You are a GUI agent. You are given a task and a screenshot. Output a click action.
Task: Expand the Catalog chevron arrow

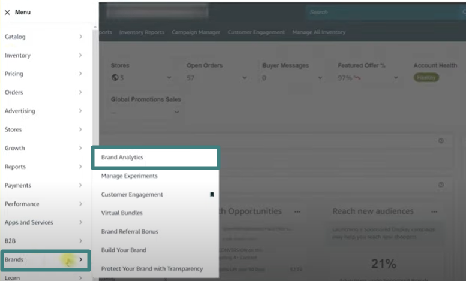80,37
